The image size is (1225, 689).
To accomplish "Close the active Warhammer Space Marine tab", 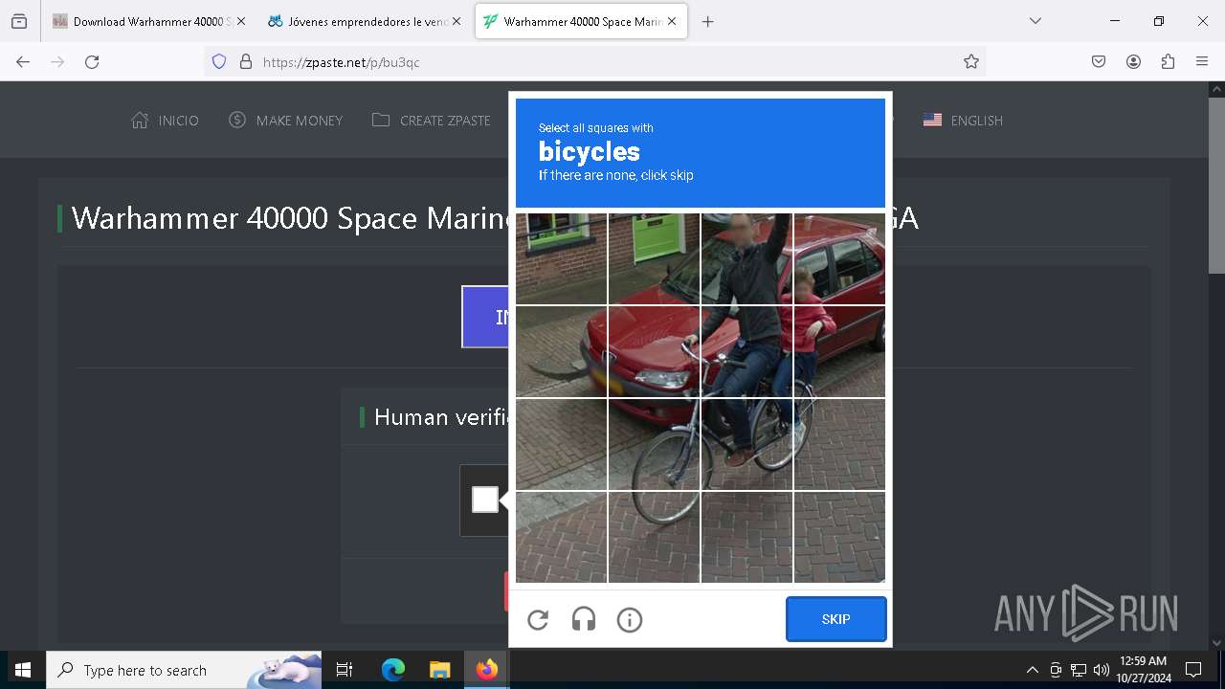I will [672, 21].
